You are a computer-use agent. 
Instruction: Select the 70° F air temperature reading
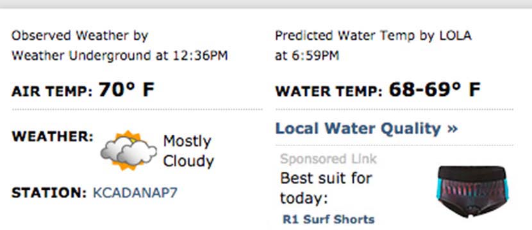[126, 90]
